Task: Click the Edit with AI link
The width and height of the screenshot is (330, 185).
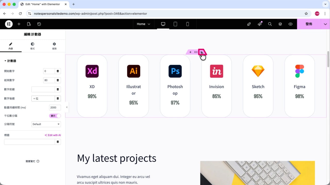Action: click(53, 135)
